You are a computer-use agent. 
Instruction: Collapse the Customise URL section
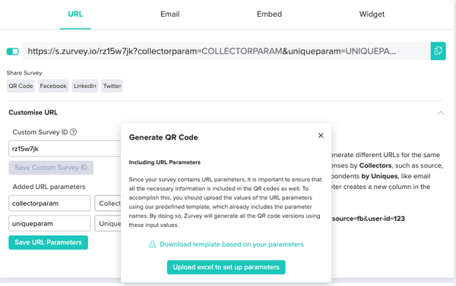441,113
